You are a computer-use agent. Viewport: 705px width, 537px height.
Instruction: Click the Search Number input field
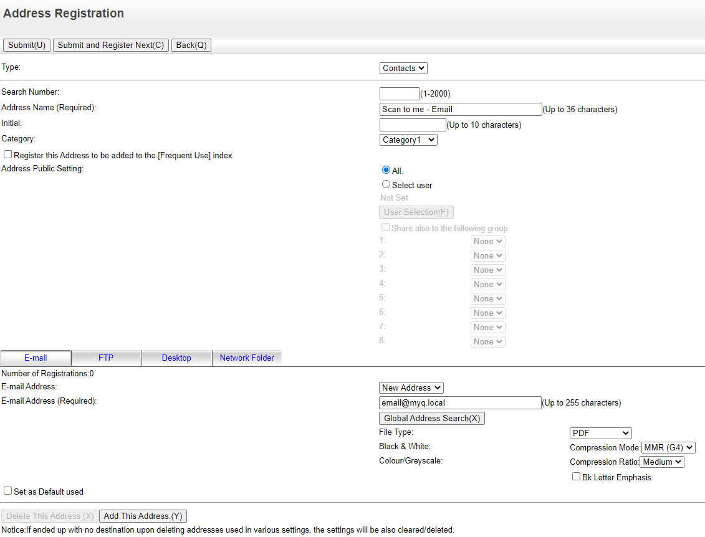[x=399, y=93]
